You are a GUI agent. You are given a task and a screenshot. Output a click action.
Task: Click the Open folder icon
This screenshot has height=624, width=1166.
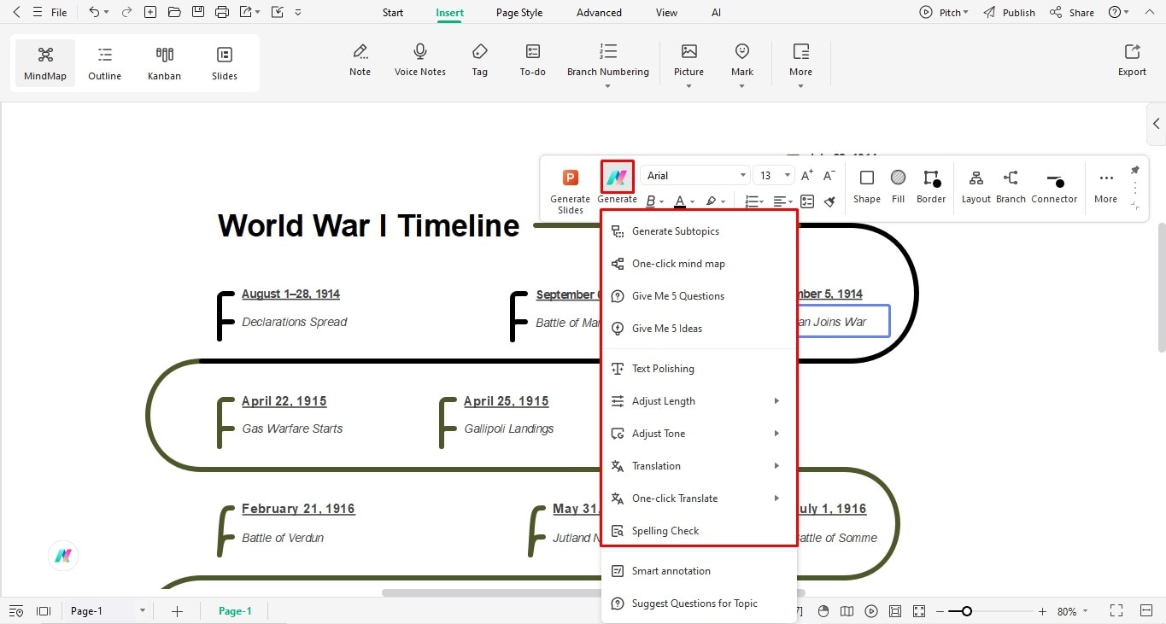click(174, 13)
